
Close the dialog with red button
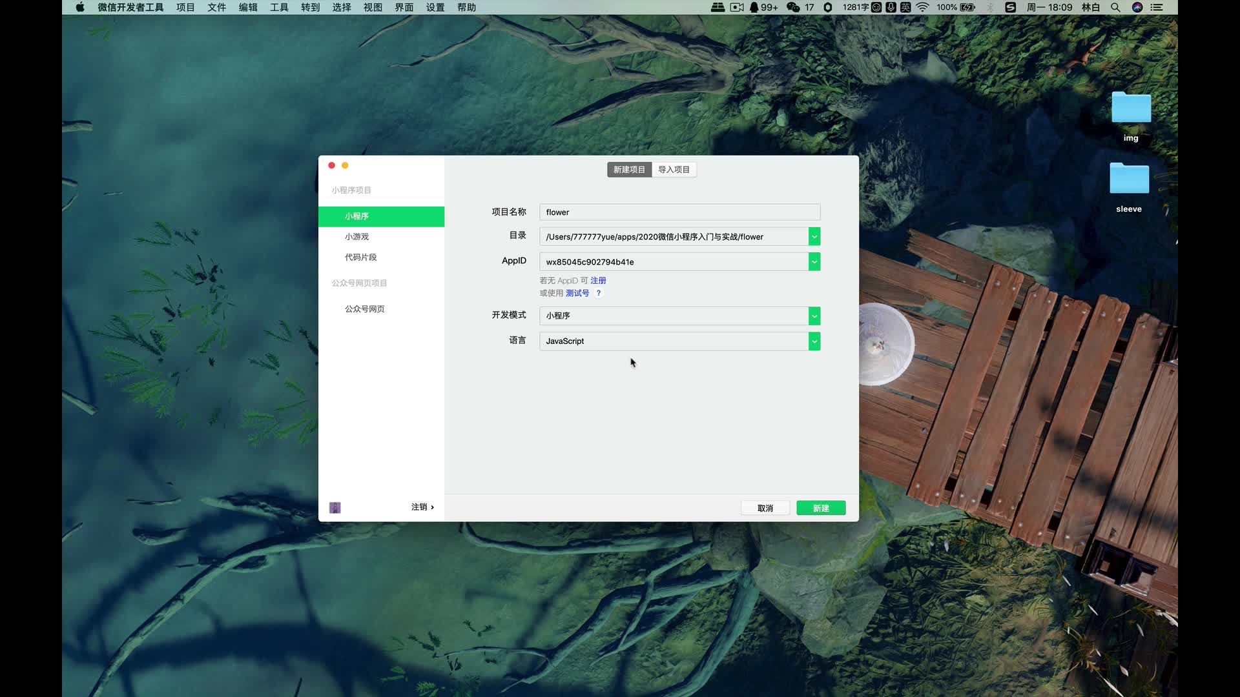(x=331, y=165)
